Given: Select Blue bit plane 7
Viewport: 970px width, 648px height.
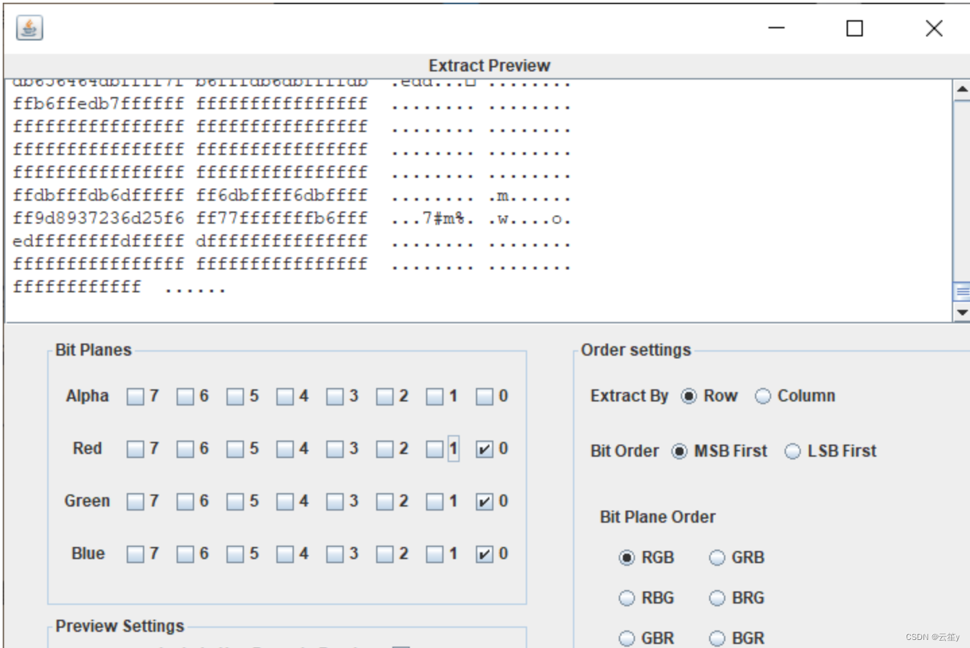Looking at the screenshot, I should [135, 554].
